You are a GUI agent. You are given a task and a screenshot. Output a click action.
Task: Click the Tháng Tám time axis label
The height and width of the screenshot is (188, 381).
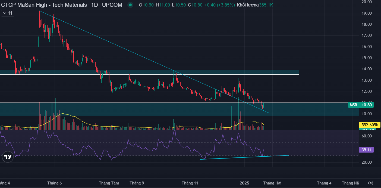[109, 183]
